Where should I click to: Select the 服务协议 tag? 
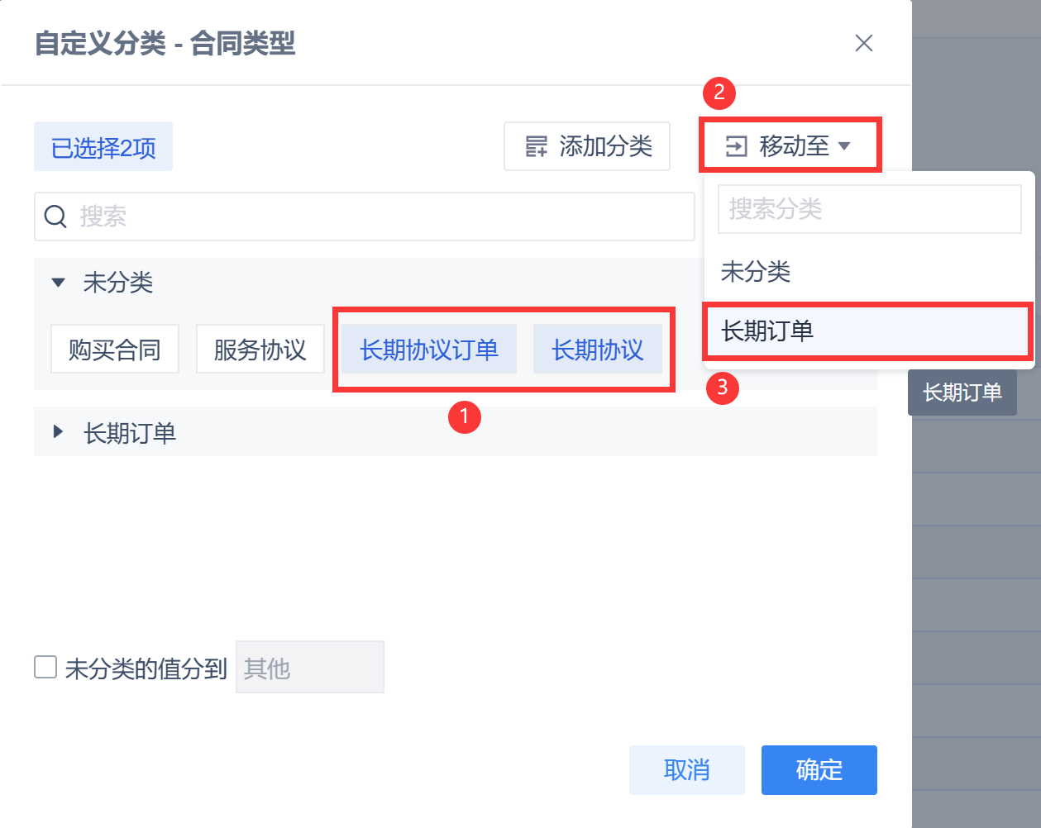coord(260,350)
